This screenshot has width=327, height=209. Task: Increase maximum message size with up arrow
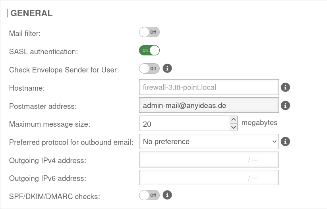tap(234, 120)
